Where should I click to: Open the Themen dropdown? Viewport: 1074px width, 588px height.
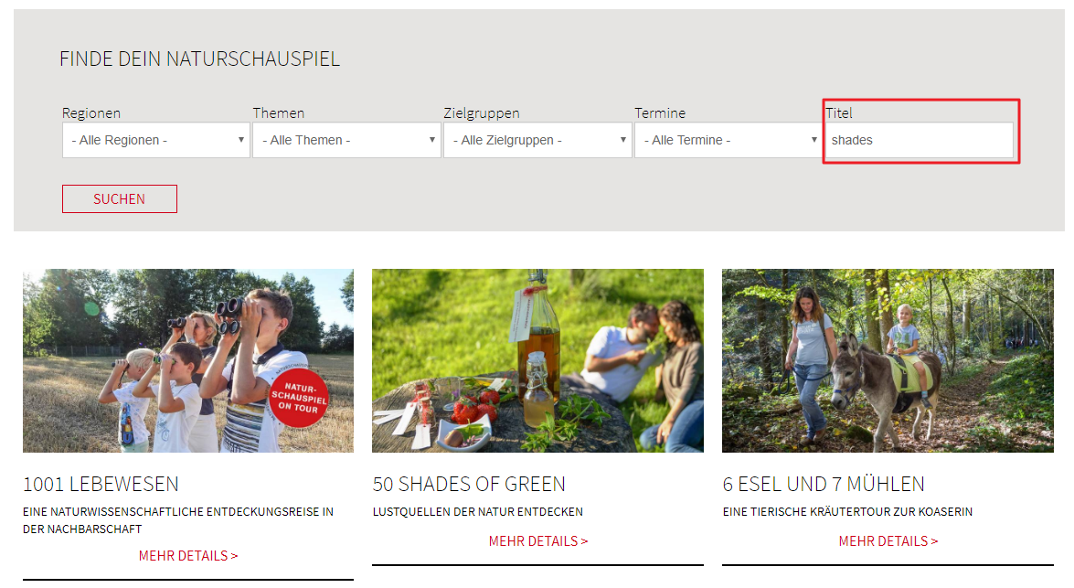pyautogui.click(x=346, y=140)
